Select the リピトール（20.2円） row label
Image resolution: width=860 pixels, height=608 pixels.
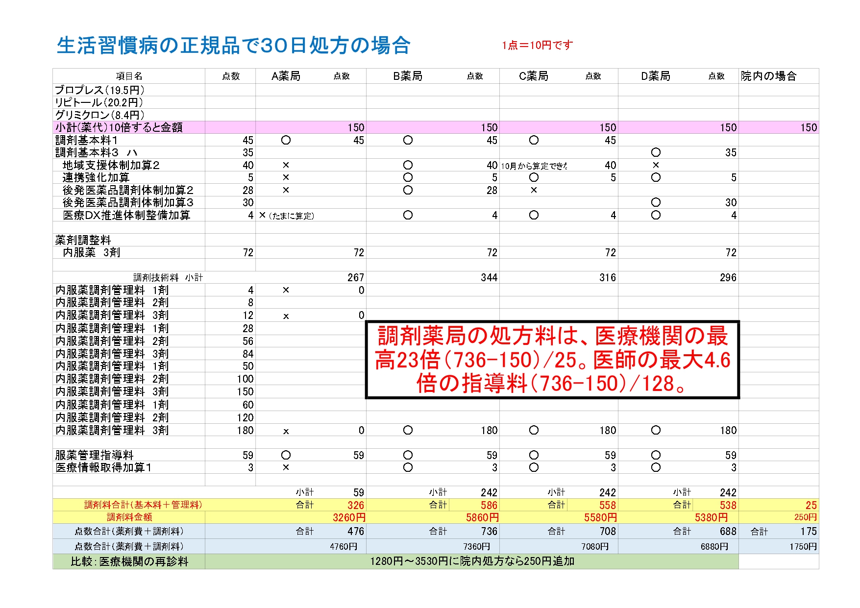(99, 102)
